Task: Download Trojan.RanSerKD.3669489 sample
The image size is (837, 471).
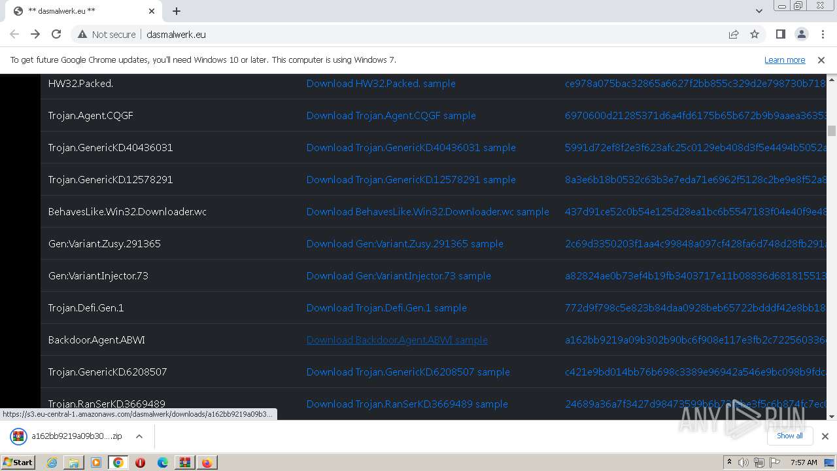Action: 407,404
